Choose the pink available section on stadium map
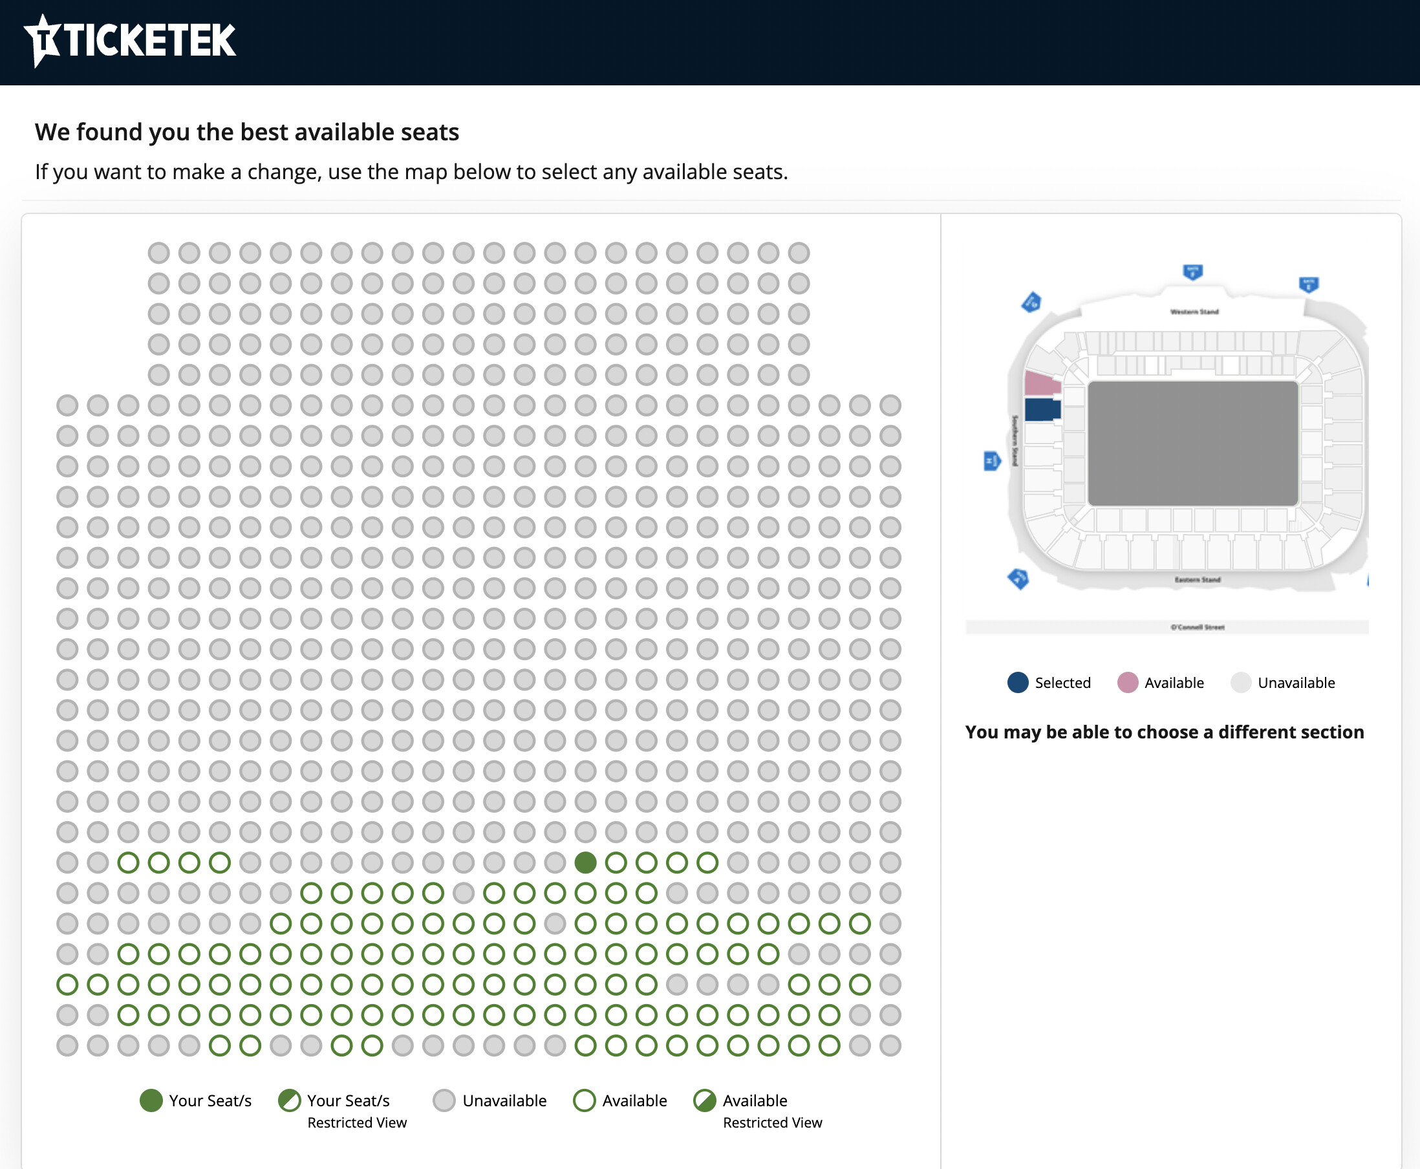The image size is (1420, 1169). point(1042,384)
